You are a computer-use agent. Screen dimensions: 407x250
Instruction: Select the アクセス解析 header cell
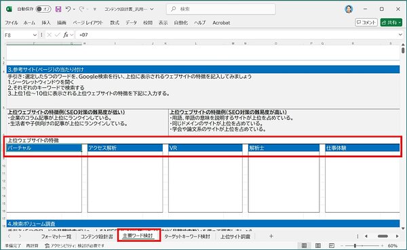point(125,148)
